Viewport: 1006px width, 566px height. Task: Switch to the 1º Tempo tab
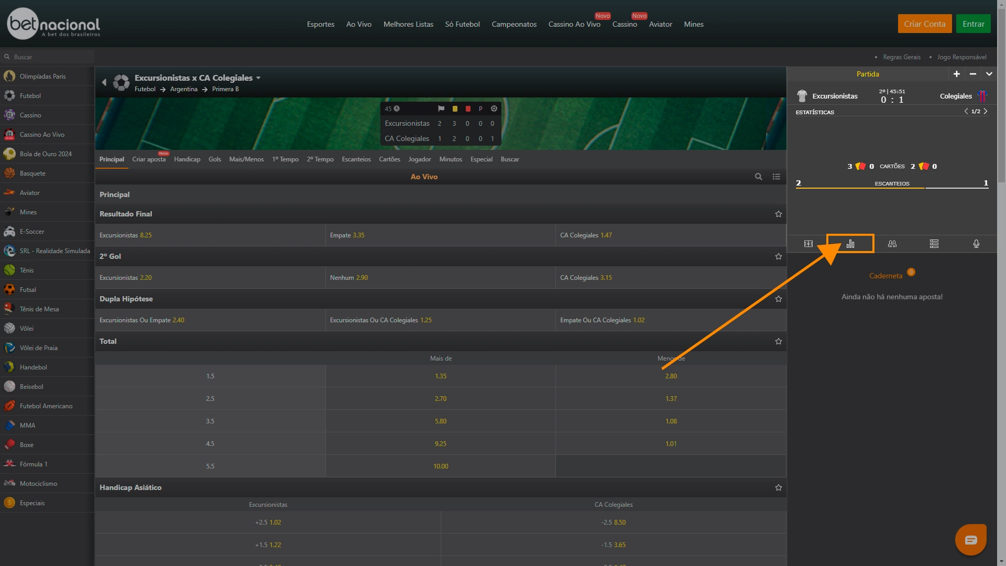tap(285, 159)
